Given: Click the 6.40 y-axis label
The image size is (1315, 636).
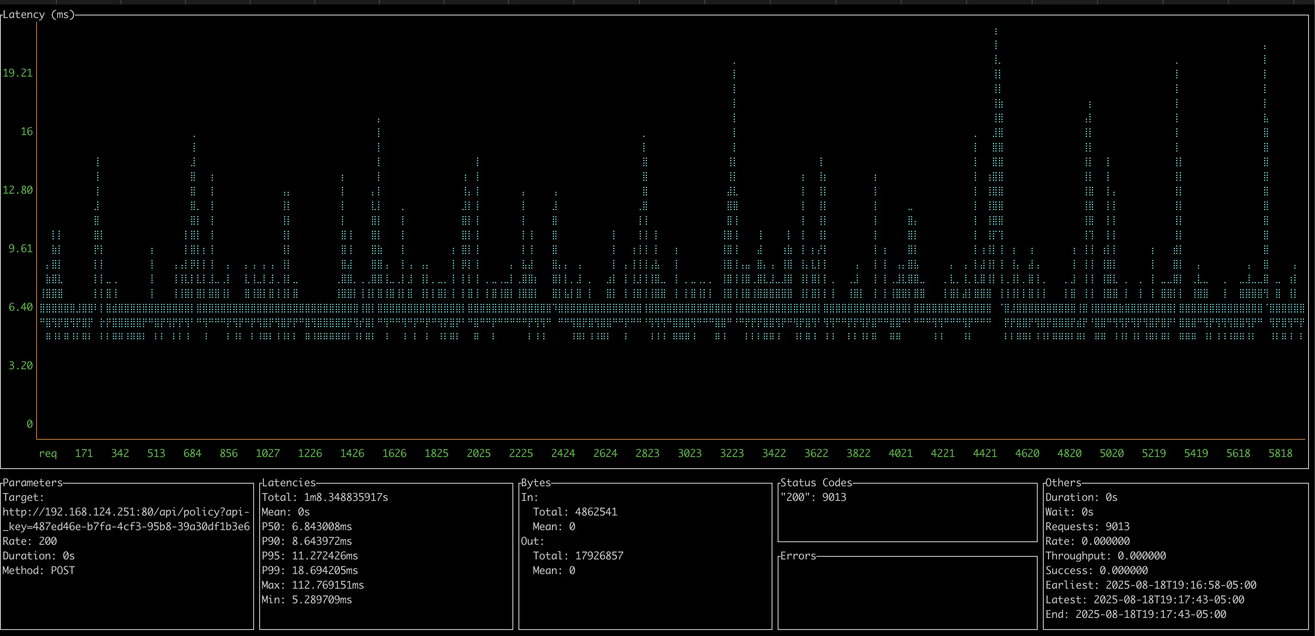Looking at the screenshot, I should [20, 307].
